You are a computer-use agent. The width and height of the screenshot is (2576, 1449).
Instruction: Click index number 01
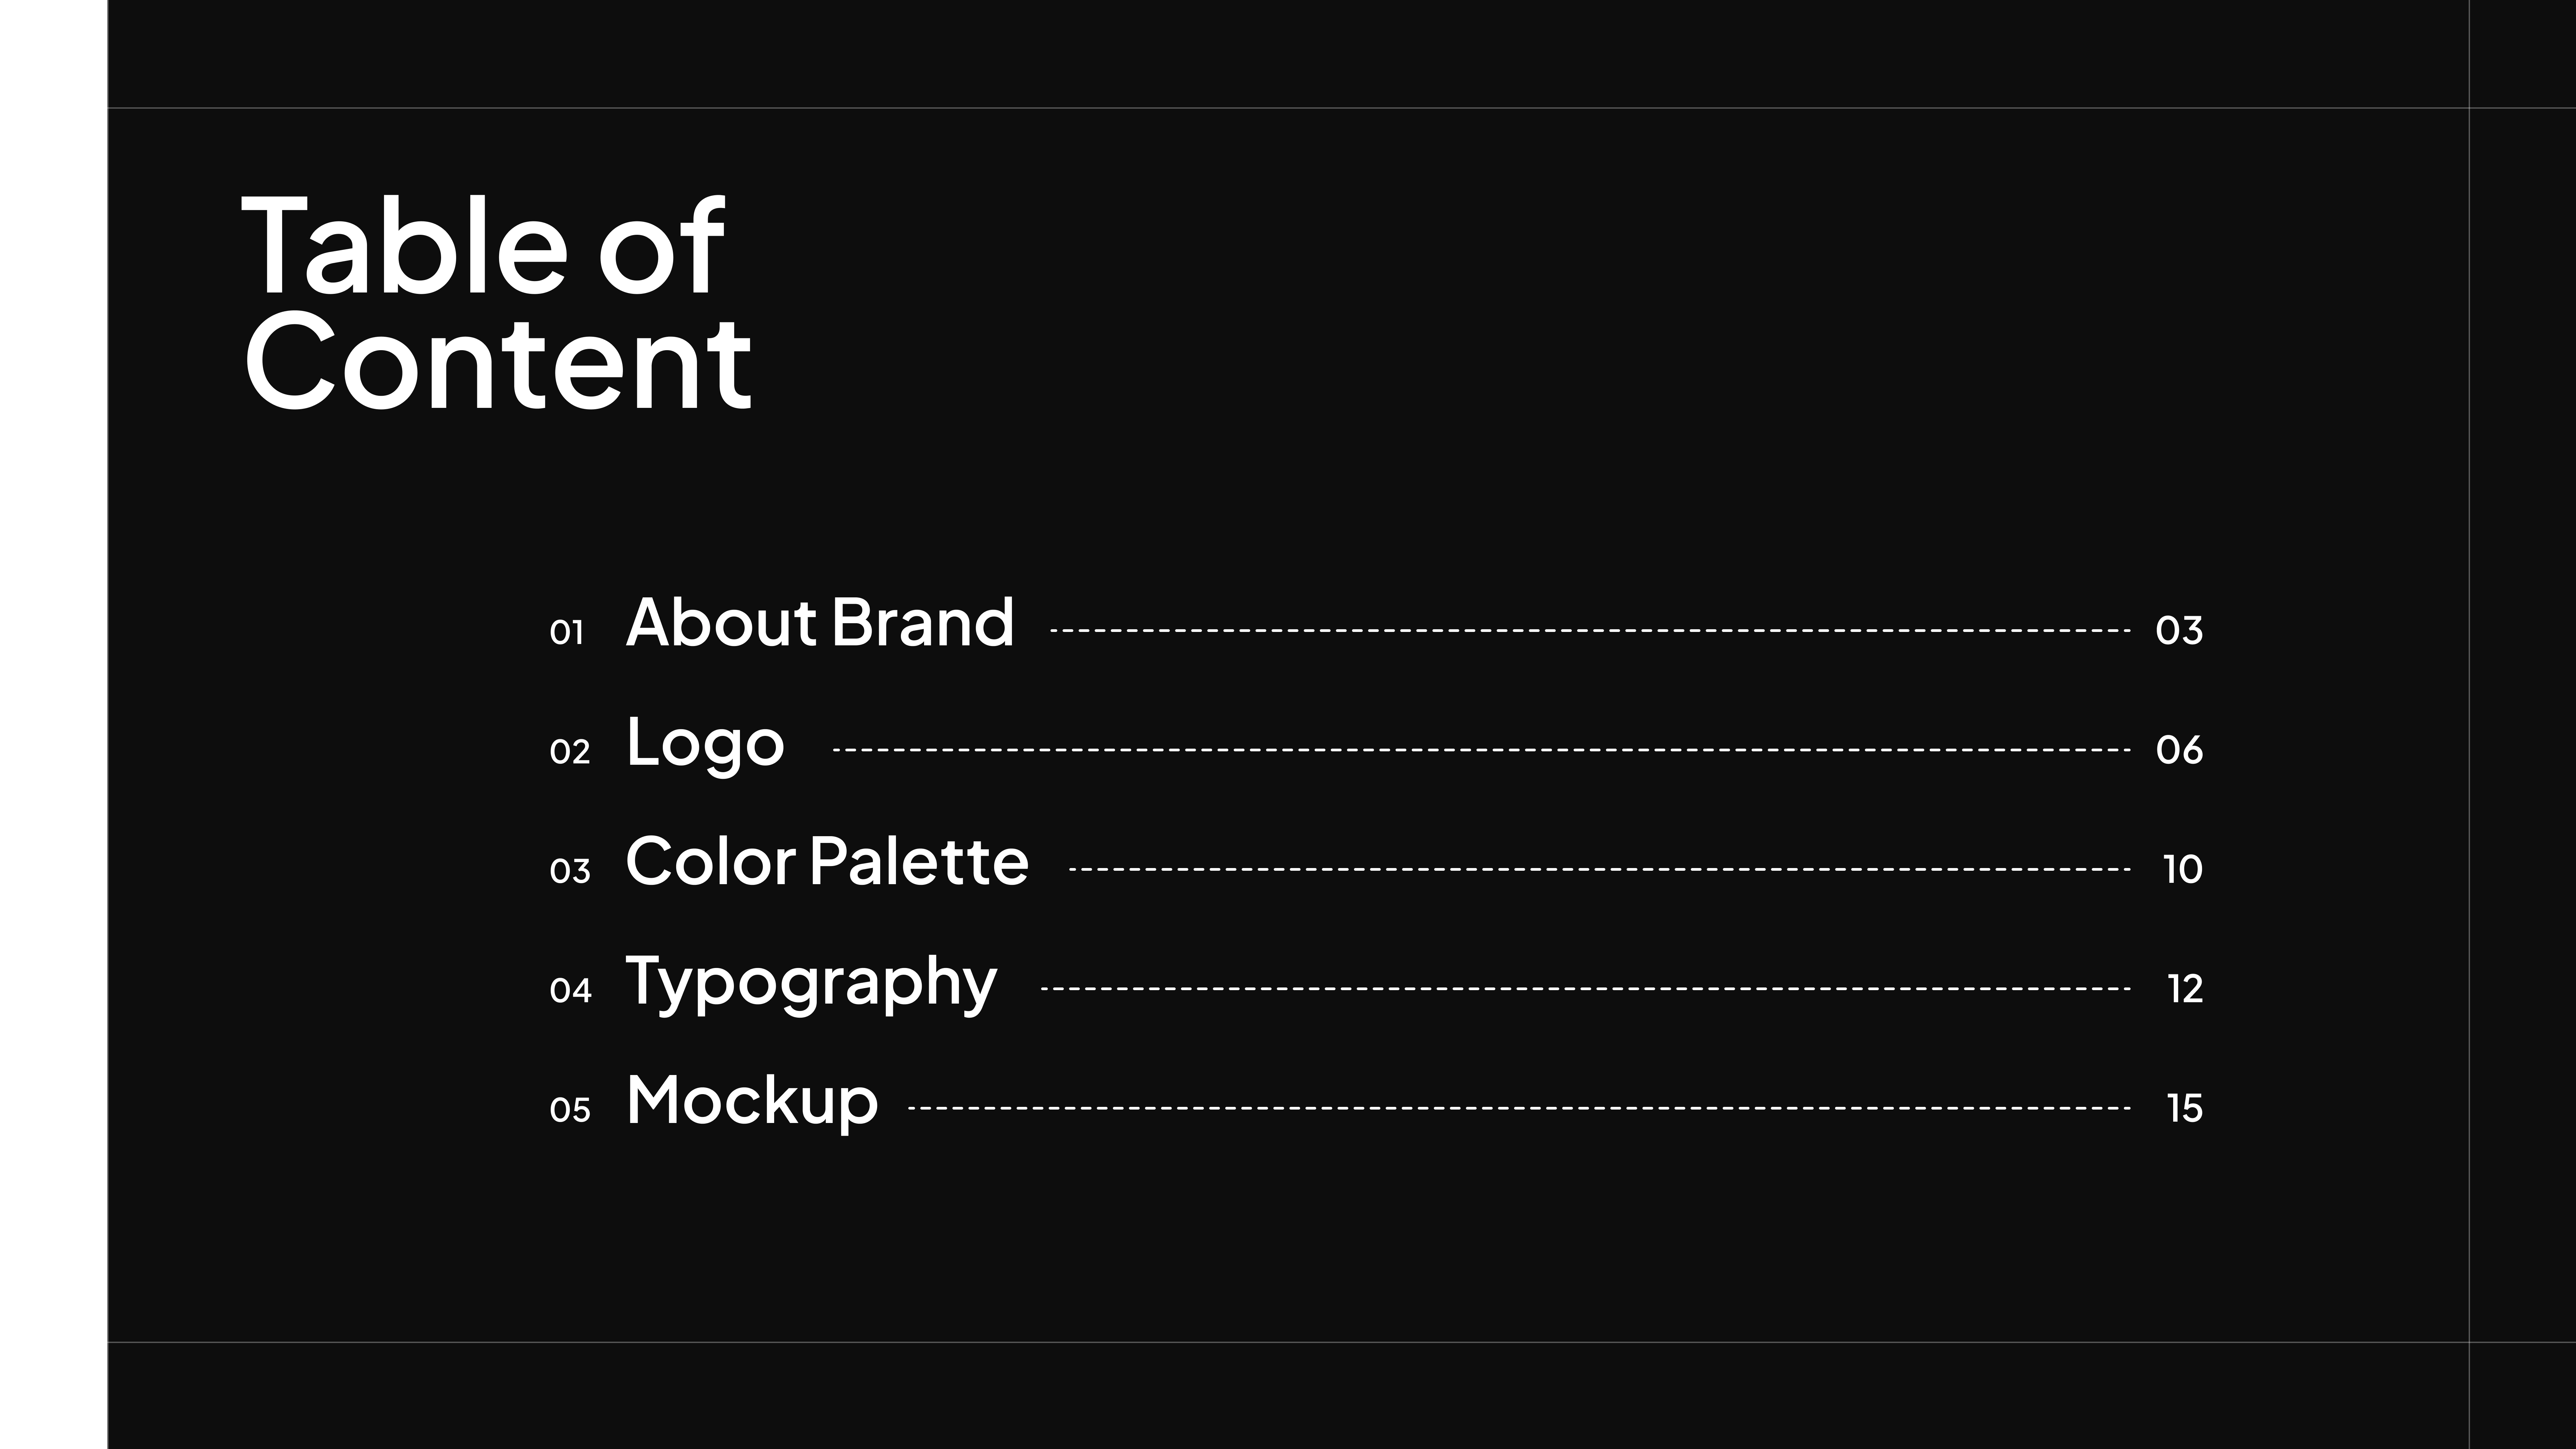pyautogui.click(x=566, y=632)
